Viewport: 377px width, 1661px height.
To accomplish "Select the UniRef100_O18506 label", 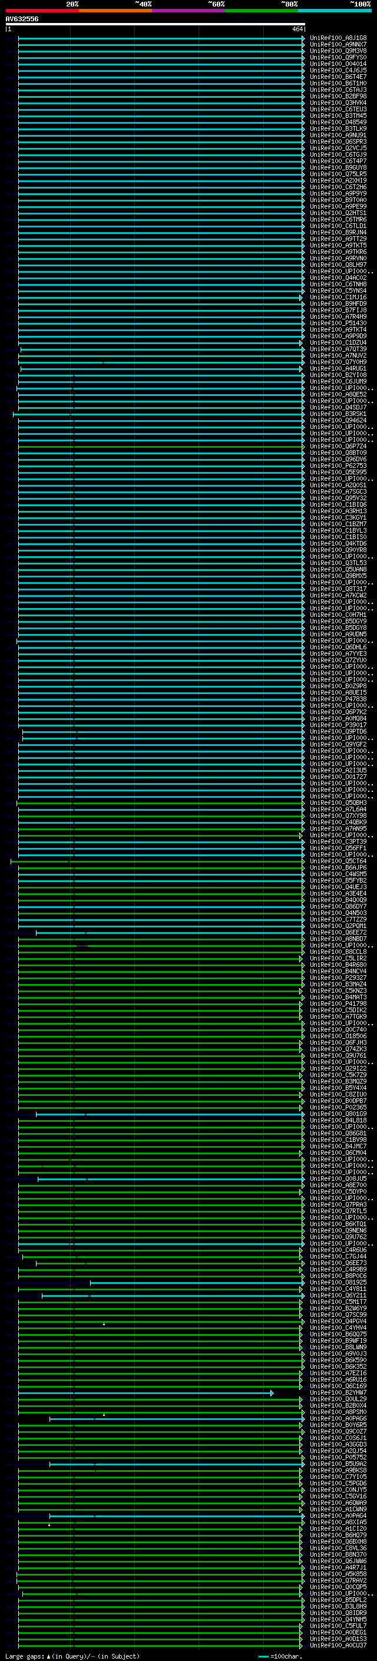I will point(338,1036).
